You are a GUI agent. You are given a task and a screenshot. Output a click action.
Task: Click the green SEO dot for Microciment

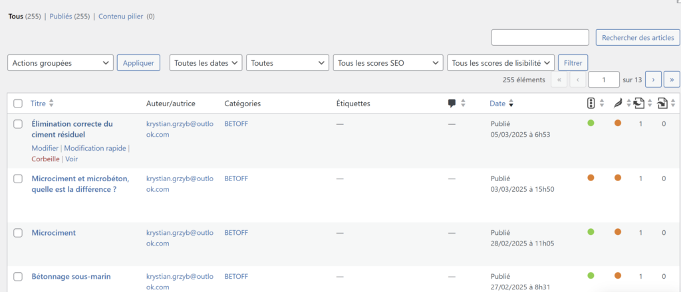591,232
